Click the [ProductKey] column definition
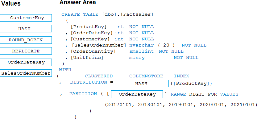Screen dimensions: 257x119 (x=112, y=27)
